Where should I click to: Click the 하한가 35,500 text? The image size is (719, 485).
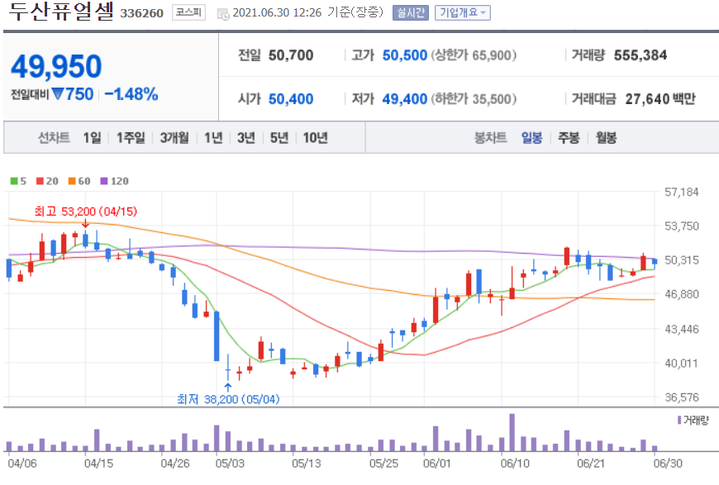click(x=474, y=99)
